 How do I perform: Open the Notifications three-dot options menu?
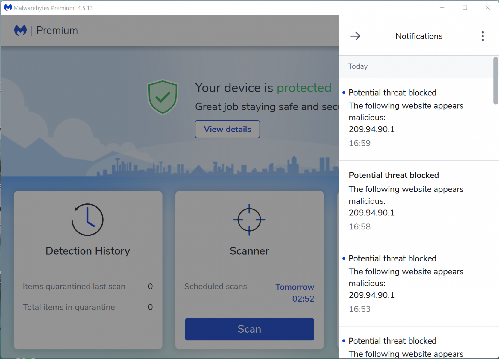[x=483, y=36]
